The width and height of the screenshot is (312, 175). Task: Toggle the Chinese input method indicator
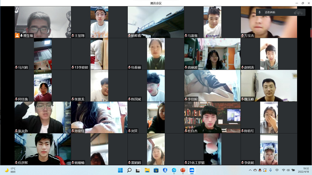pyautogui.click(x=277, y=170)
